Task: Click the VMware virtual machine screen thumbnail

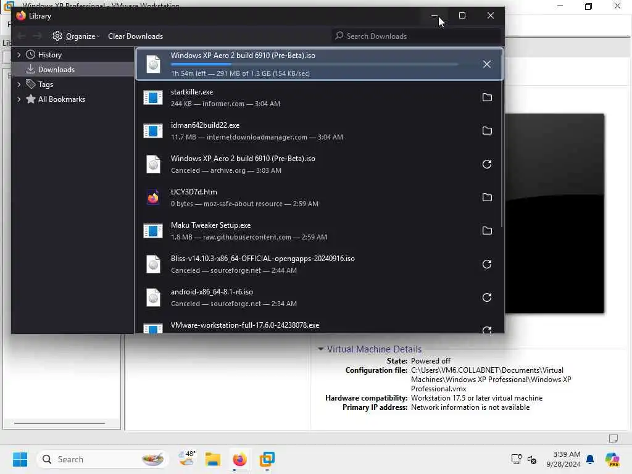Action: [x=555, y=214]
